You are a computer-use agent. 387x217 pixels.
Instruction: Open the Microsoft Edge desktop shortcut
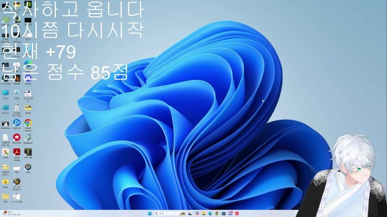(28, 64)
